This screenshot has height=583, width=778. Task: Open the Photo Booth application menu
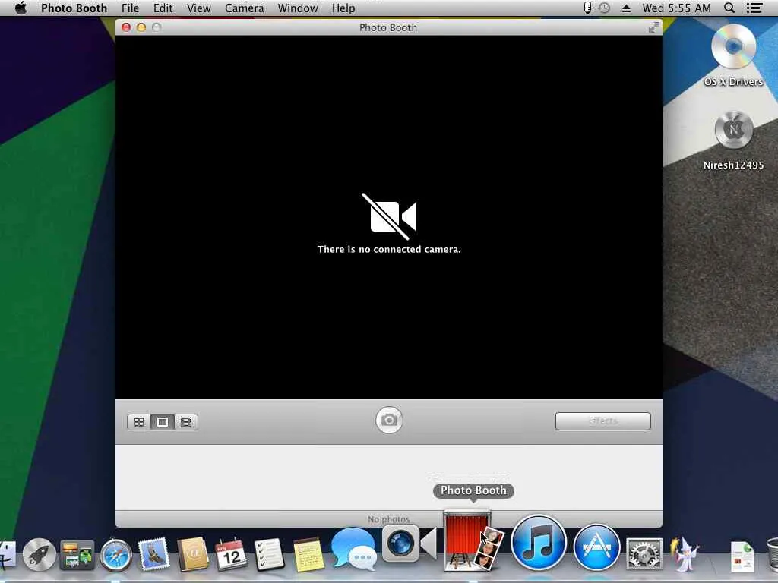74,8
